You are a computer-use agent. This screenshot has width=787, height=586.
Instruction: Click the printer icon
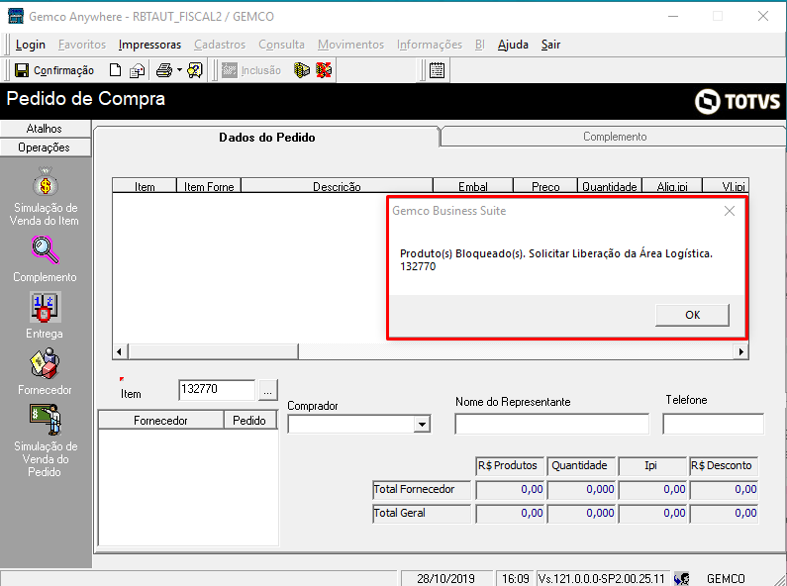click(163, 70)
